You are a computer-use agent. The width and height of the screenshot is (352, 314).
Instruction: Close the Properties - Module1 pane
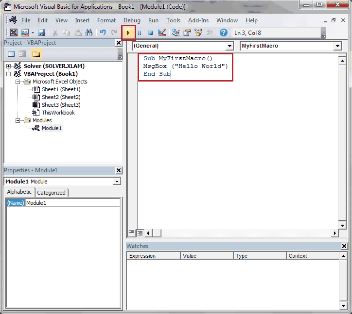(x=119, y=170)
